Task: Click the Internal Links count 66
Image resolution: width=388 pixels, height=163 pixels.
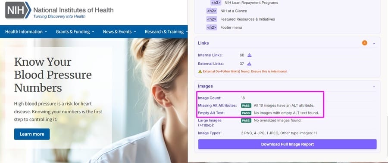Action: [242, 55]
